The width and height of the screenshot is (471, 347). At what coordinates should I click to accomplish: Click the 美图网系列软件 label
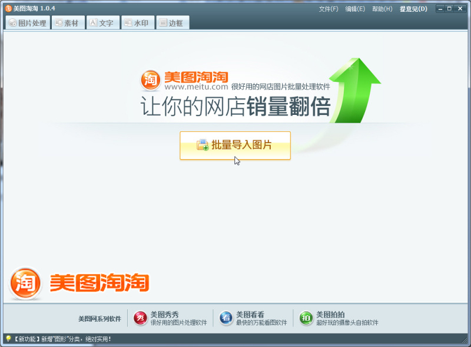[99, 319]
